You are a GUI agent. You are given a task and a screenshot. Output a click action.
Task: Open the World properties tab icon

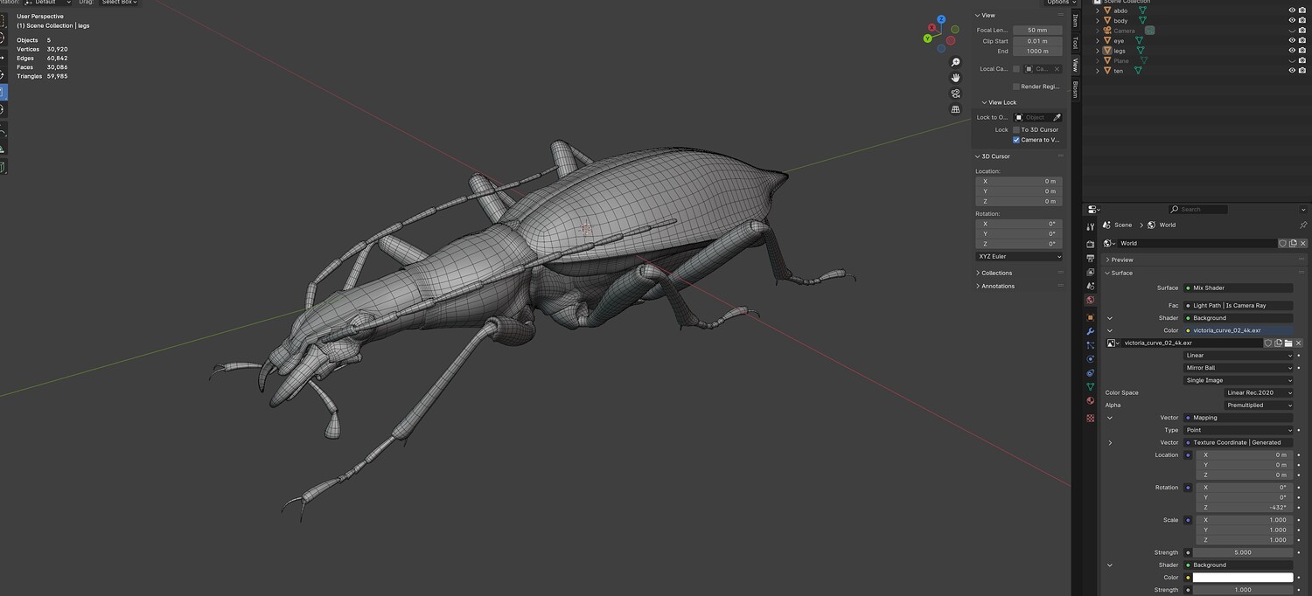click(1090, 300)
